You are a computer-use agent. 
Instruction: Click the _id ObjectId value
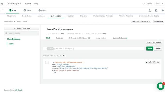(x=69, y=62)
